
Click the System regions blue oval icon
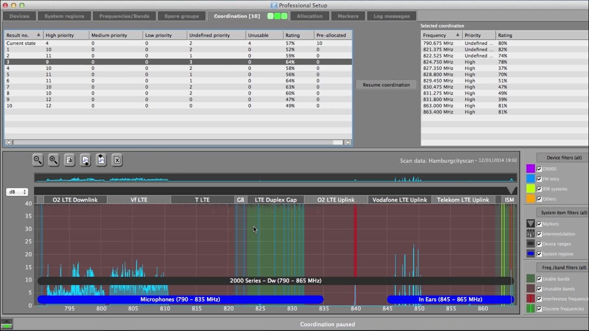point(531,254)
